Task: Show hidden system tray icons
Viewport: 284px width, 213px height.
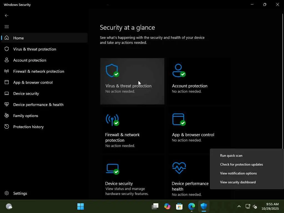Action: (x=239, y=206)
